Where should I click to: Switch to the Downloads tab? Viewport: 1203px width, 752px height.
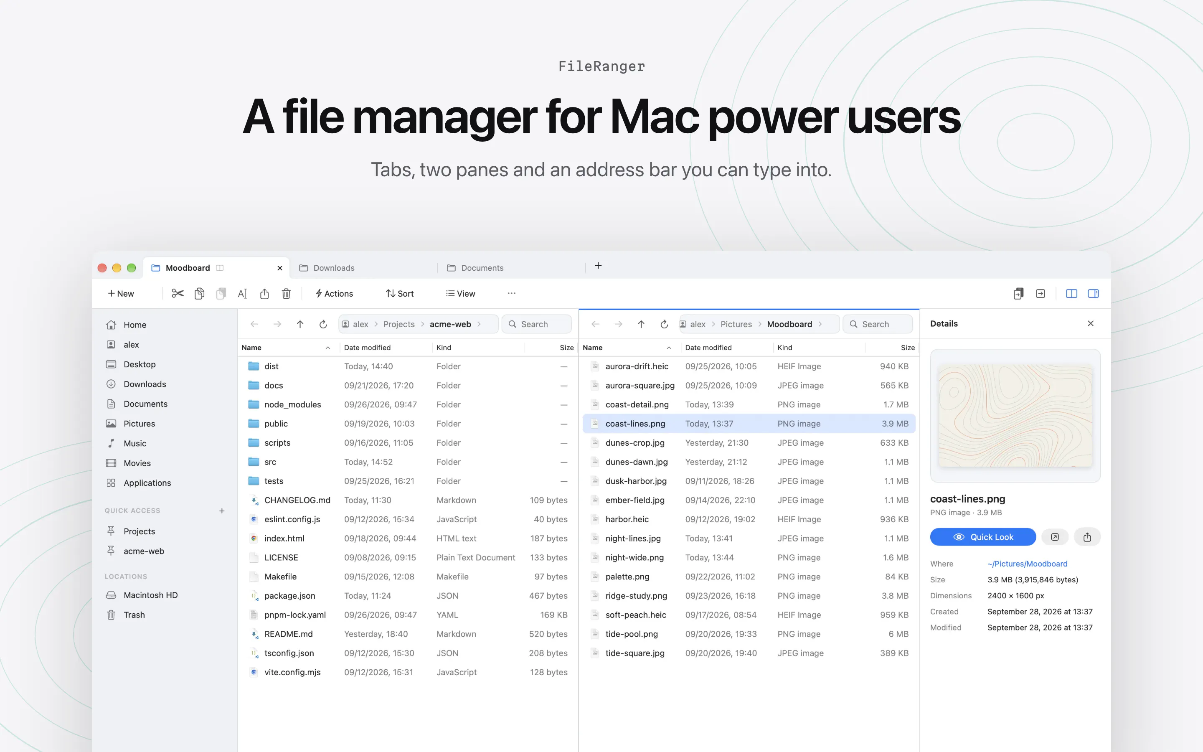(x=364, y=267)
